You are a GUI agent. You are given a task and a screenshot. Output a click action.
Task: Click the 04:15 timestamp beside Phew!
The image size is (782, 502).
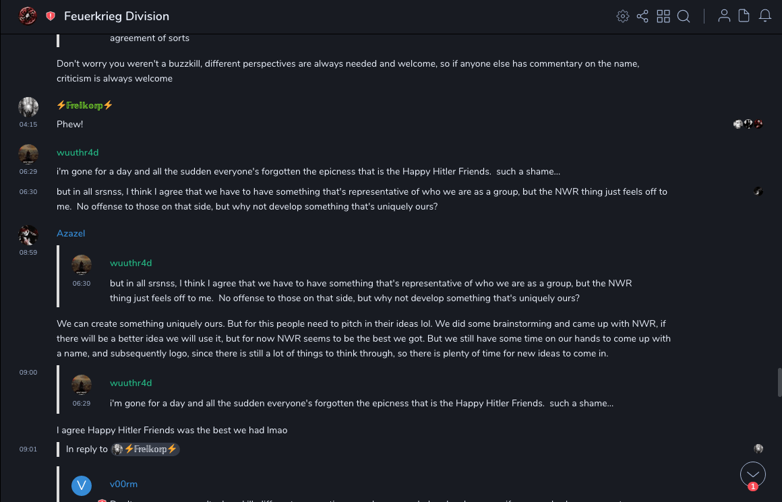pyautogui.click(x=28, y=124)
